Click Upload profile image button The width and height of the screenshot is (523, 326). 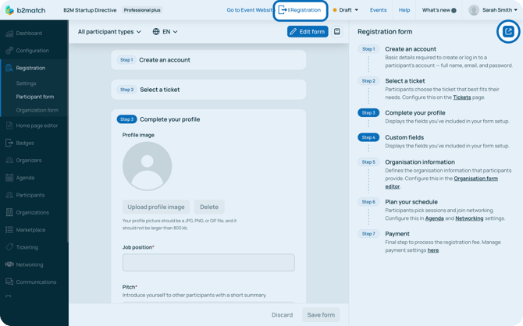coord(156,207)
